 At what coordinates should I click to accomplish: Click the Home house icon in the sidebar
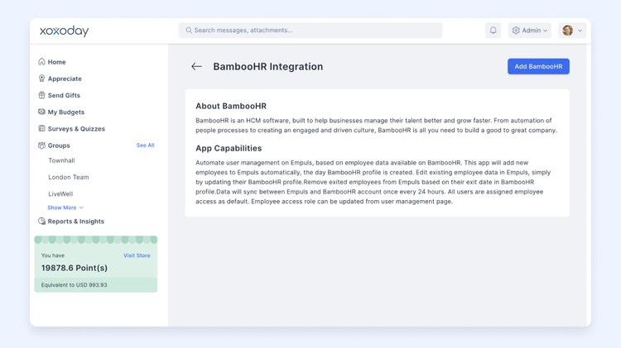41,62
